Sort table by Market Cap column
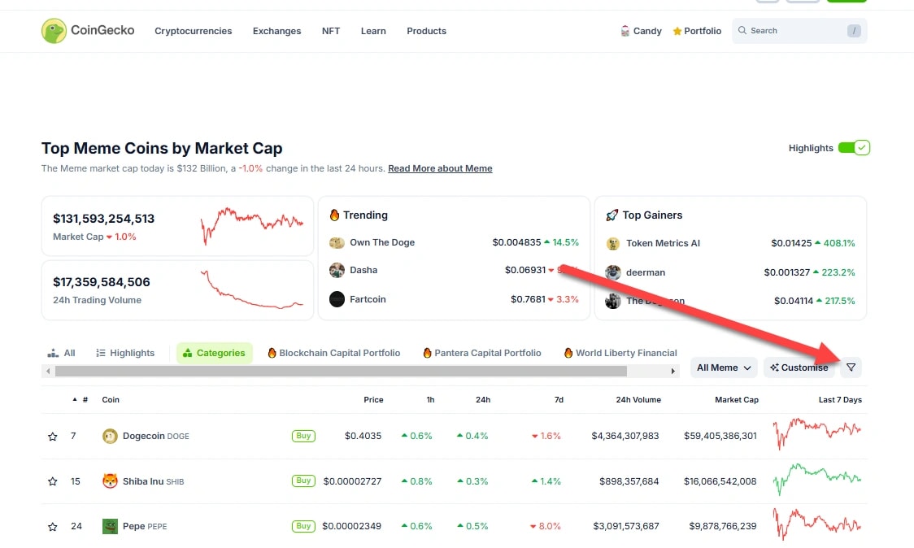 point(736,400)
